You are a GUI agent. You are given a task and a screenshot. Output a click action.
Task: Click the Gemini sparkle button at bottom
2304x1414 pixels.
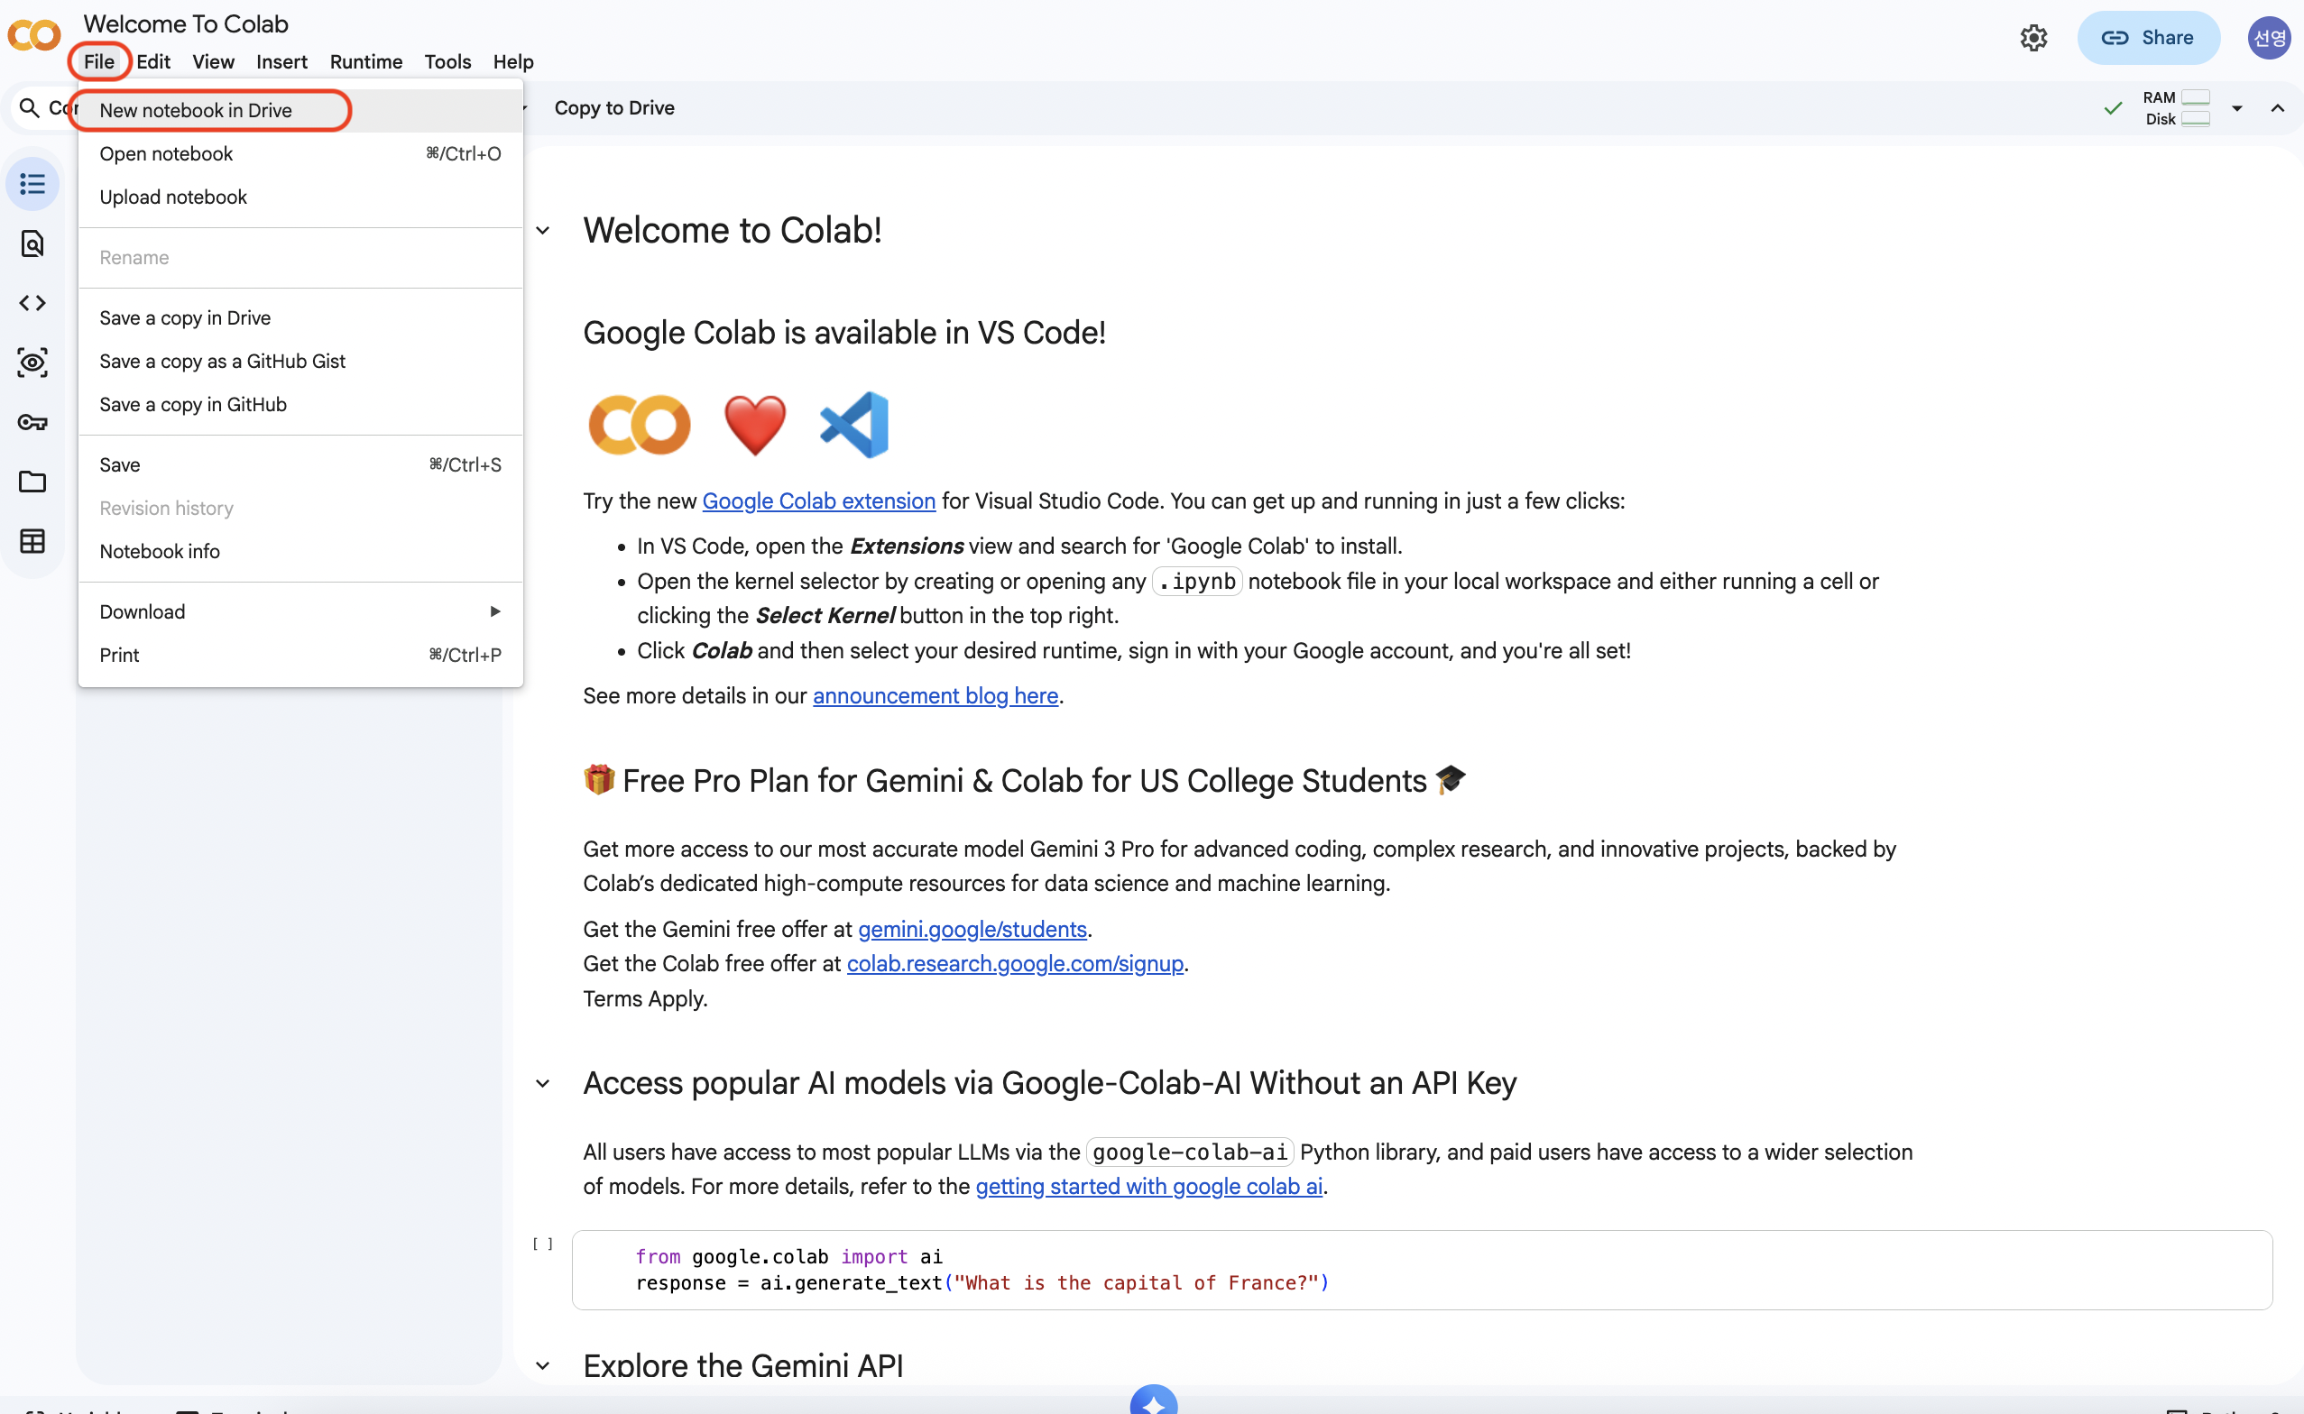[1153, 1403]
